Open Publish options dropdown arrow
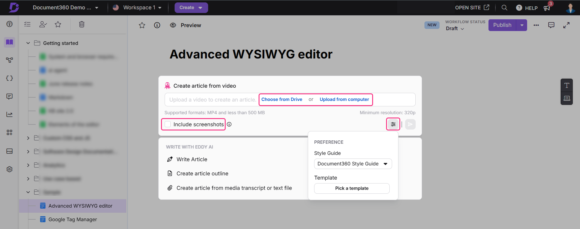 coord(522,25)
